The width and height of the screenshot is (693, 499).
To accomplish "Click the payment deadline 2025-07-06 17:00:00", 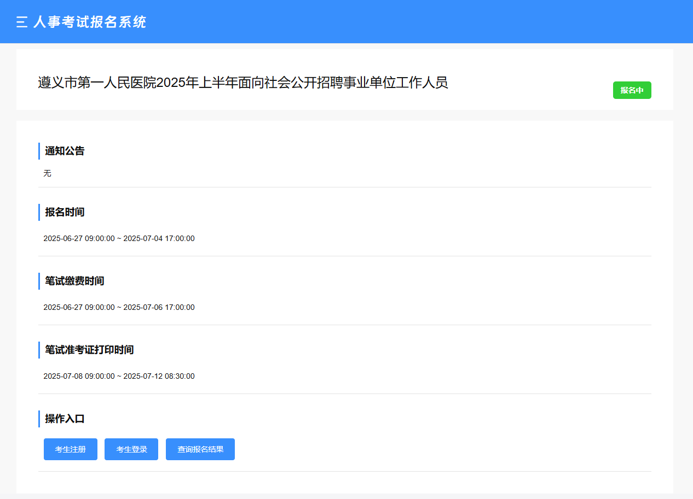I will (159, 307).
